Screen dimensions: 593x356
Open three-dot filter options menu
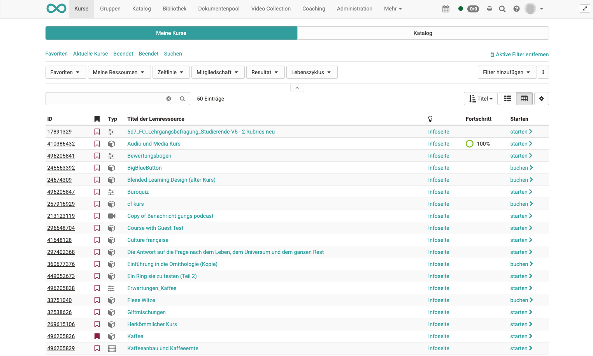[543, 72]
